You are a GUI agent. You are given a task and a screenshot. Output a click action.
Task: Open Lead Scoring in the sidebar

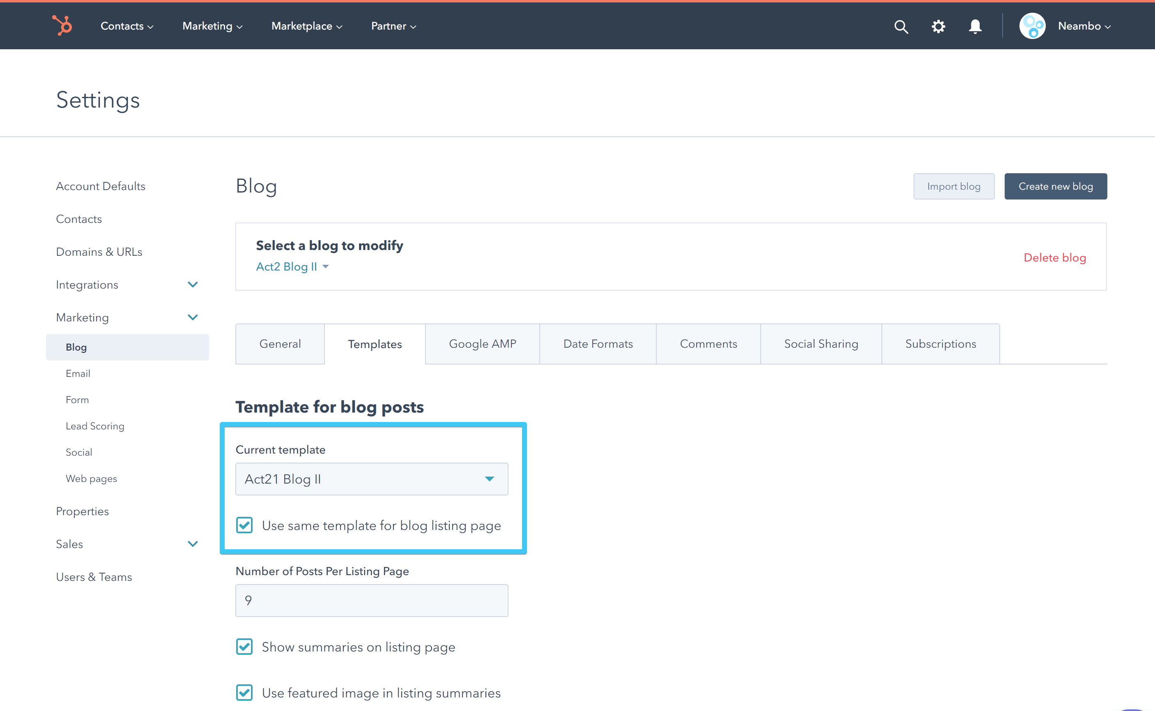[95, 426]
